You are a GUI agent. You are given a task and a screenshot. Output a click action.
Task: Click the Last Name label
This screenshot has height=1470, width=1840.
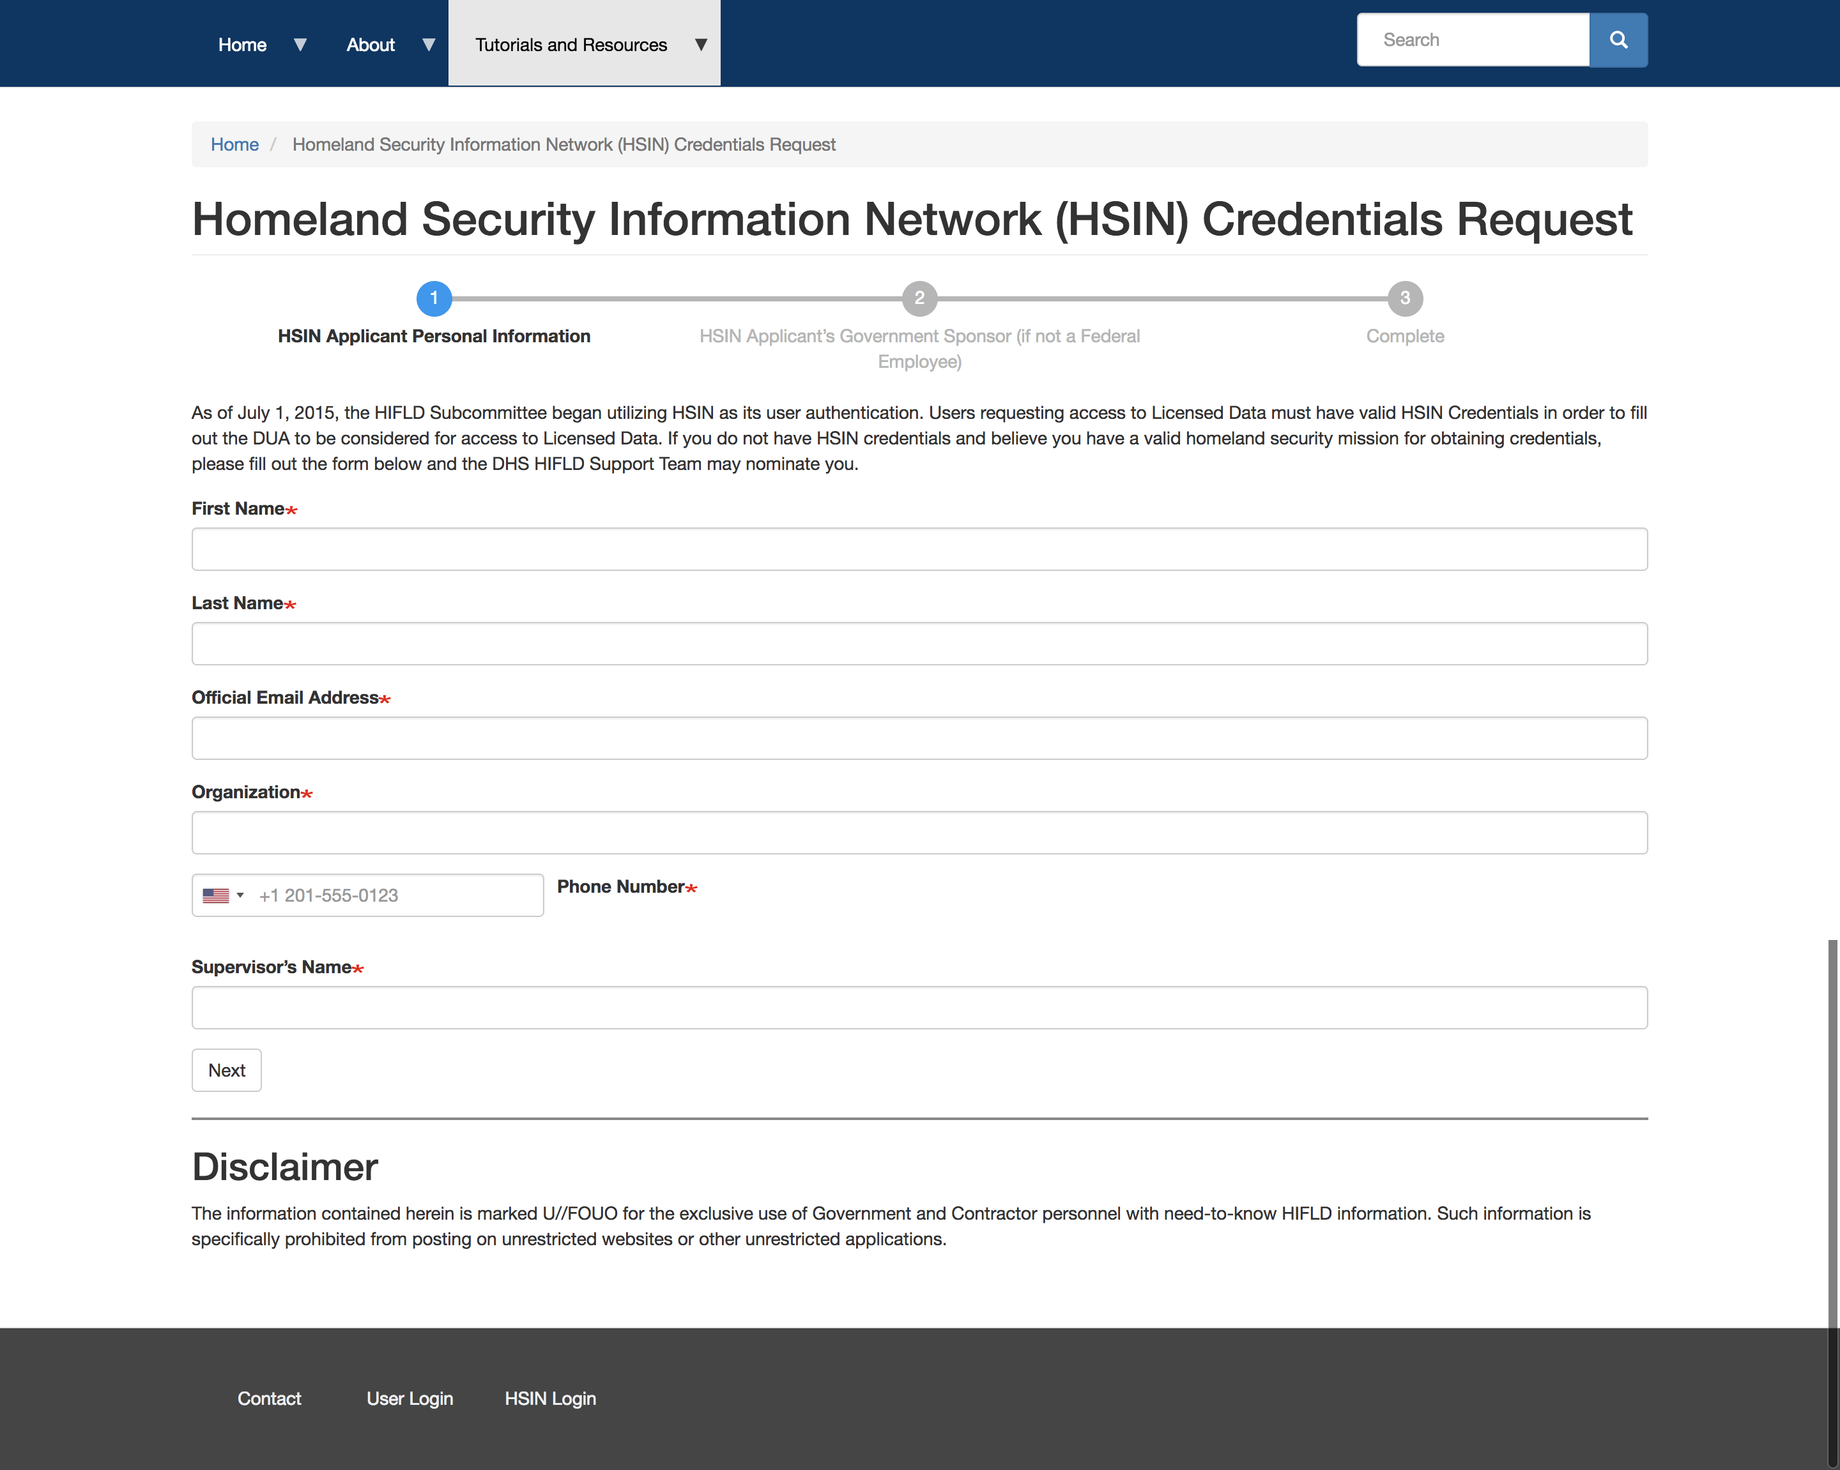tap(243, 603)
